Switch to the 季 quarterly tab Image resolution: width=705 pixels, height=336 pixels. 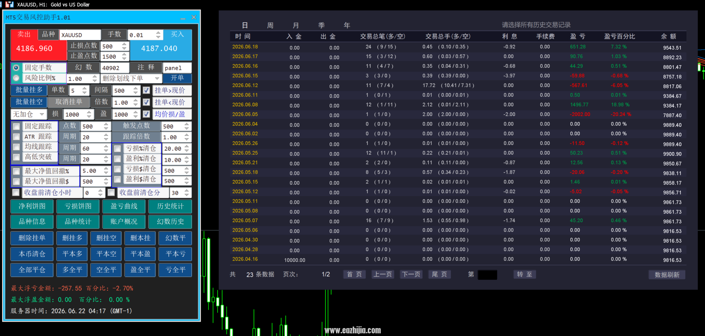pos(321,25)
